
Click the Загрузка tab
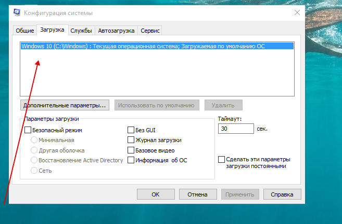[x=52, y=31]
